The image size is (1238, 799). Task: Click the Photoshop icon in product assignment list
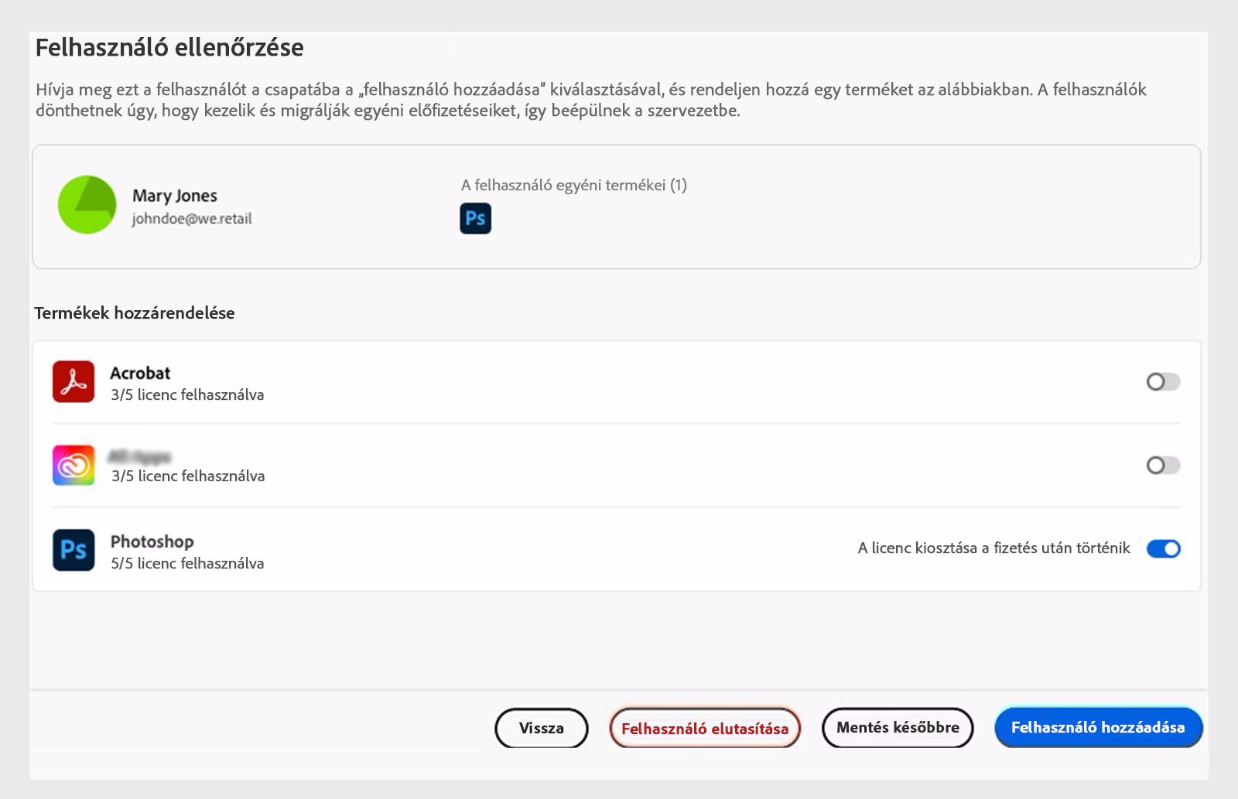point(74,549)
